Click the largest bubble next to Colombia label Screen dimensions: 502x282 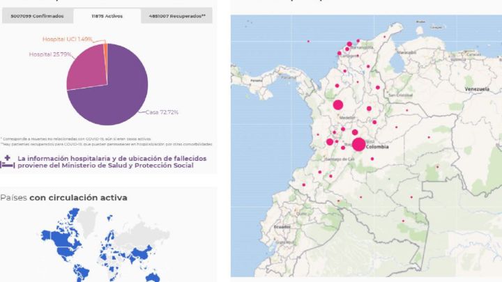click(358, 144)
